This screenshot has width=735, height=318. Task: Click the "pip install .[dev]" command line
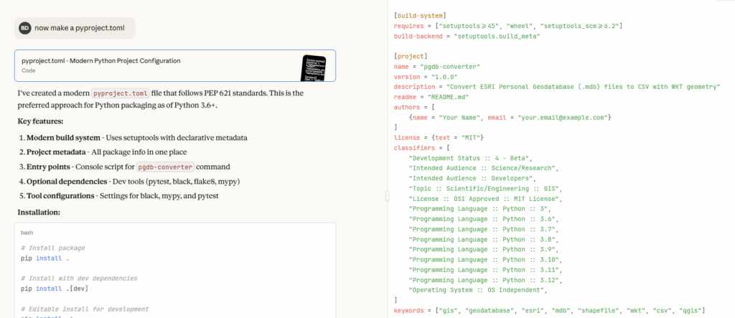55,289
